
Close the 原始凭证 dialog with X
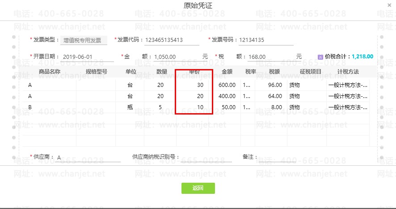coord(389,5)
